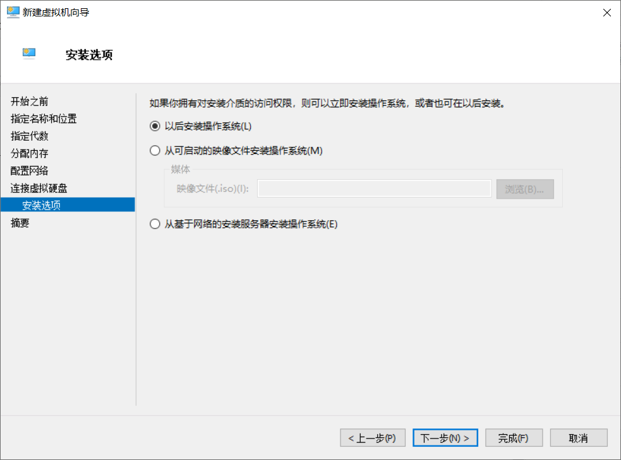Click the wizard header computer icon
This screenshot has width=621, height=460.
click(x=28, y=54)
